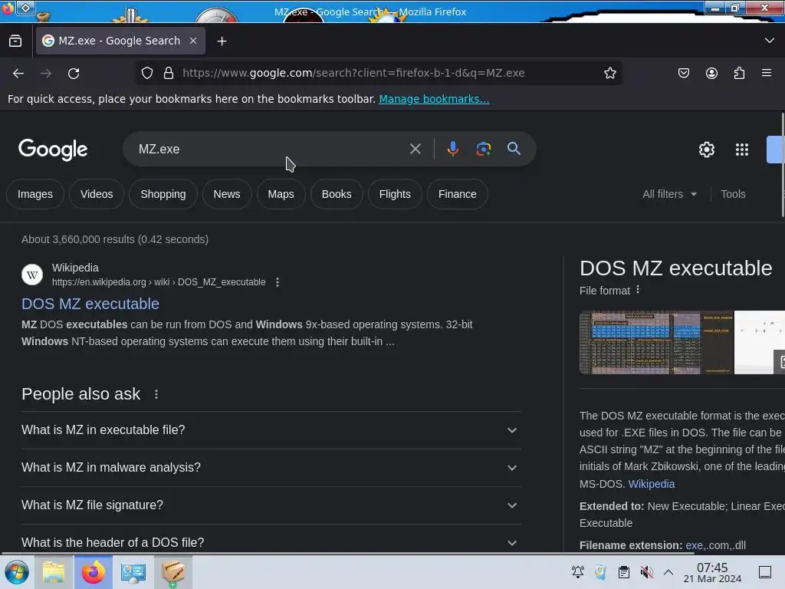Open notifications bell in system tray
The width and height of the screenshot is (785, 589).
[578, 572]
